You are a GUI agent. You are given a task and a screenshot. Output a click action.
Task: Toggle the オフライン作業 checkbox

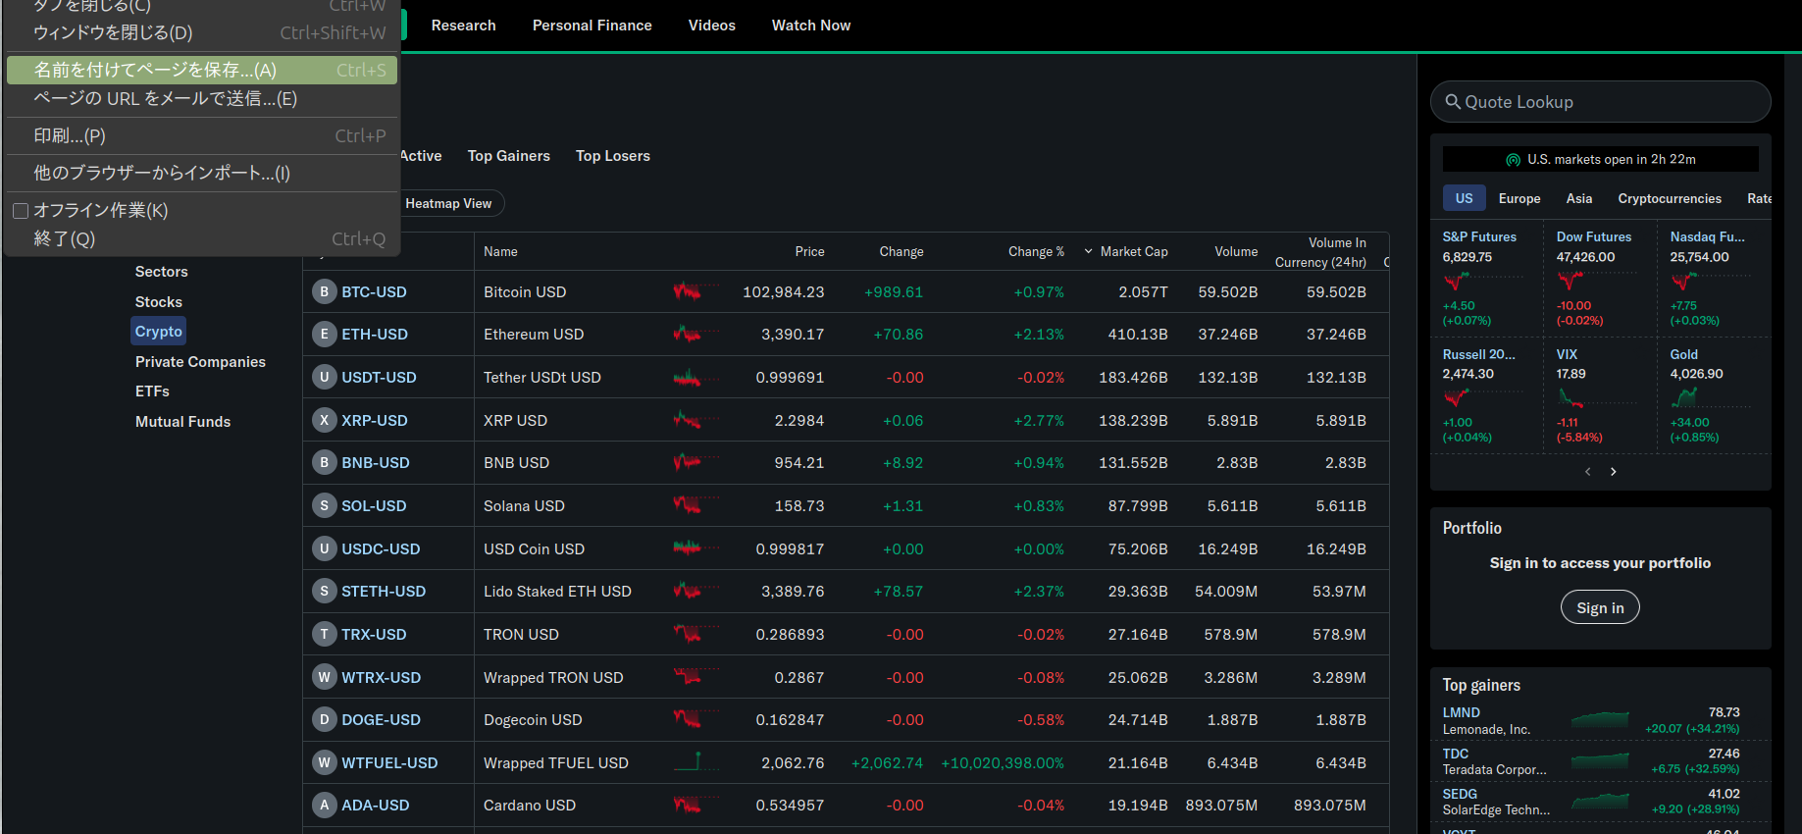pyautogui.click(x=21, y=211)
